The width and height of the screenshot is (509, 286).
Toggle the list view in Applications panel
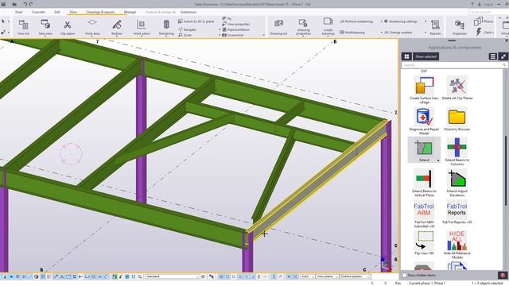pyautogui.click(x=493, y=56)
